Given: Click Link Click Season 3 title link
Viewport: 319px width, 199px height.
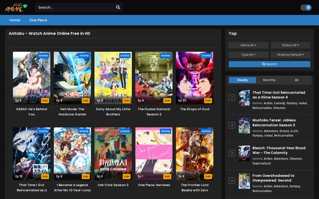Looking at the screenshot, I should point(113,185).
